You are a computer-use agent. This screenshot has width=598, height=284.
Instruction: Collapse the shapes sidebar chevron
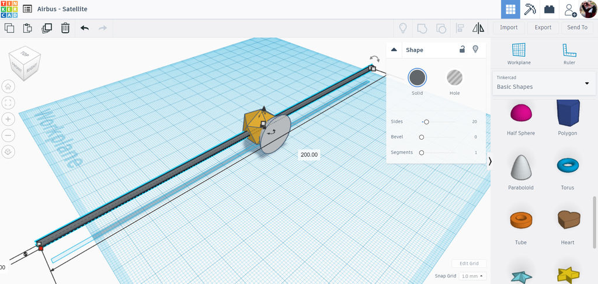tap(490, 161)
